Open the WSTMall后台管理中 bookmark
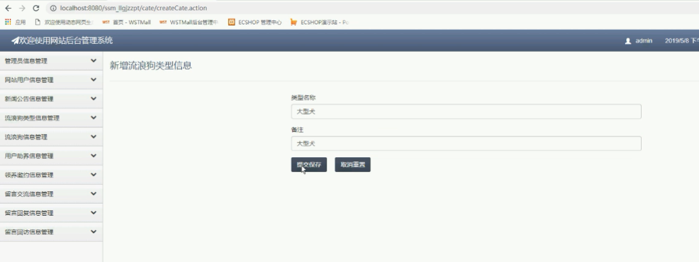 tap(189, 23)
